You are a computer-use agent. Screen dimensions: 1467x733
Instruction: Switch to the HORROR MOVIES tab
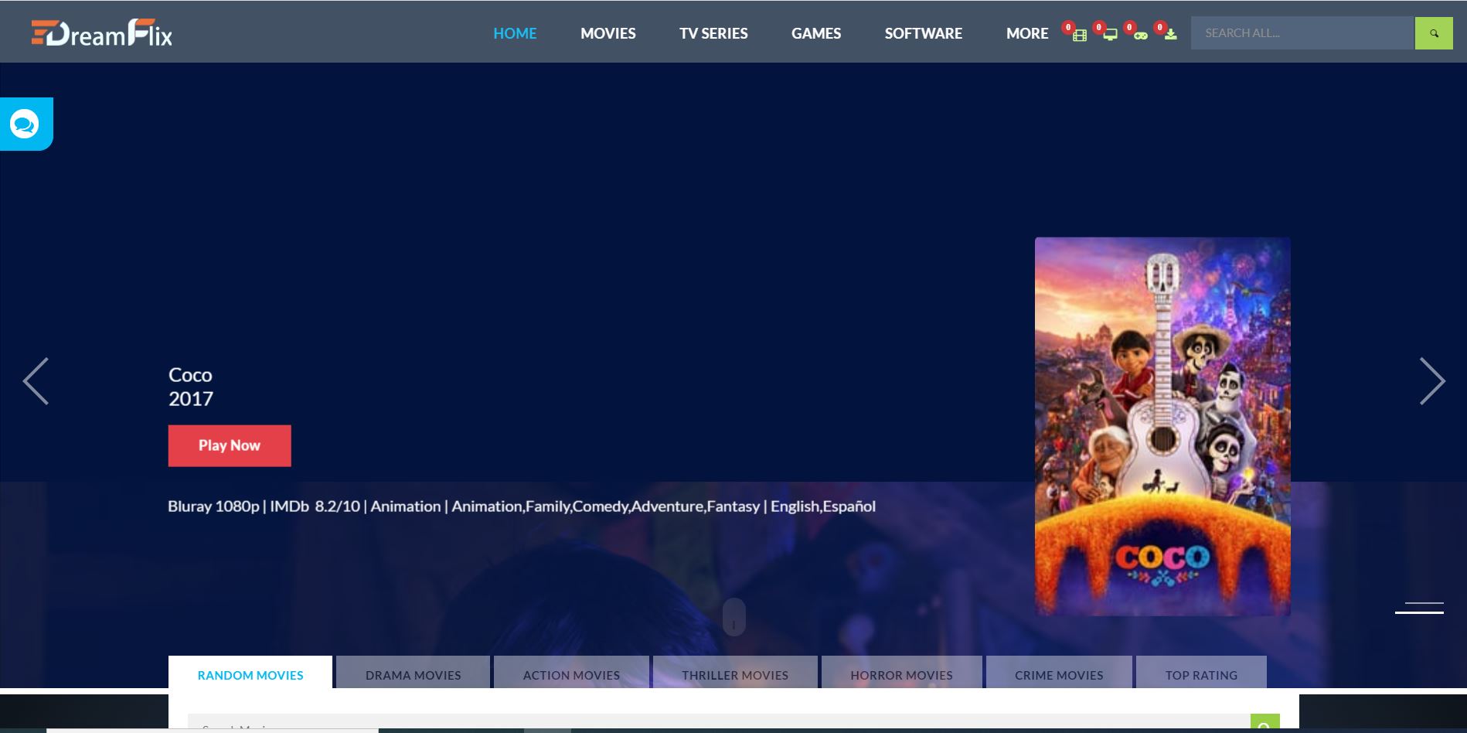pos(901,675)
